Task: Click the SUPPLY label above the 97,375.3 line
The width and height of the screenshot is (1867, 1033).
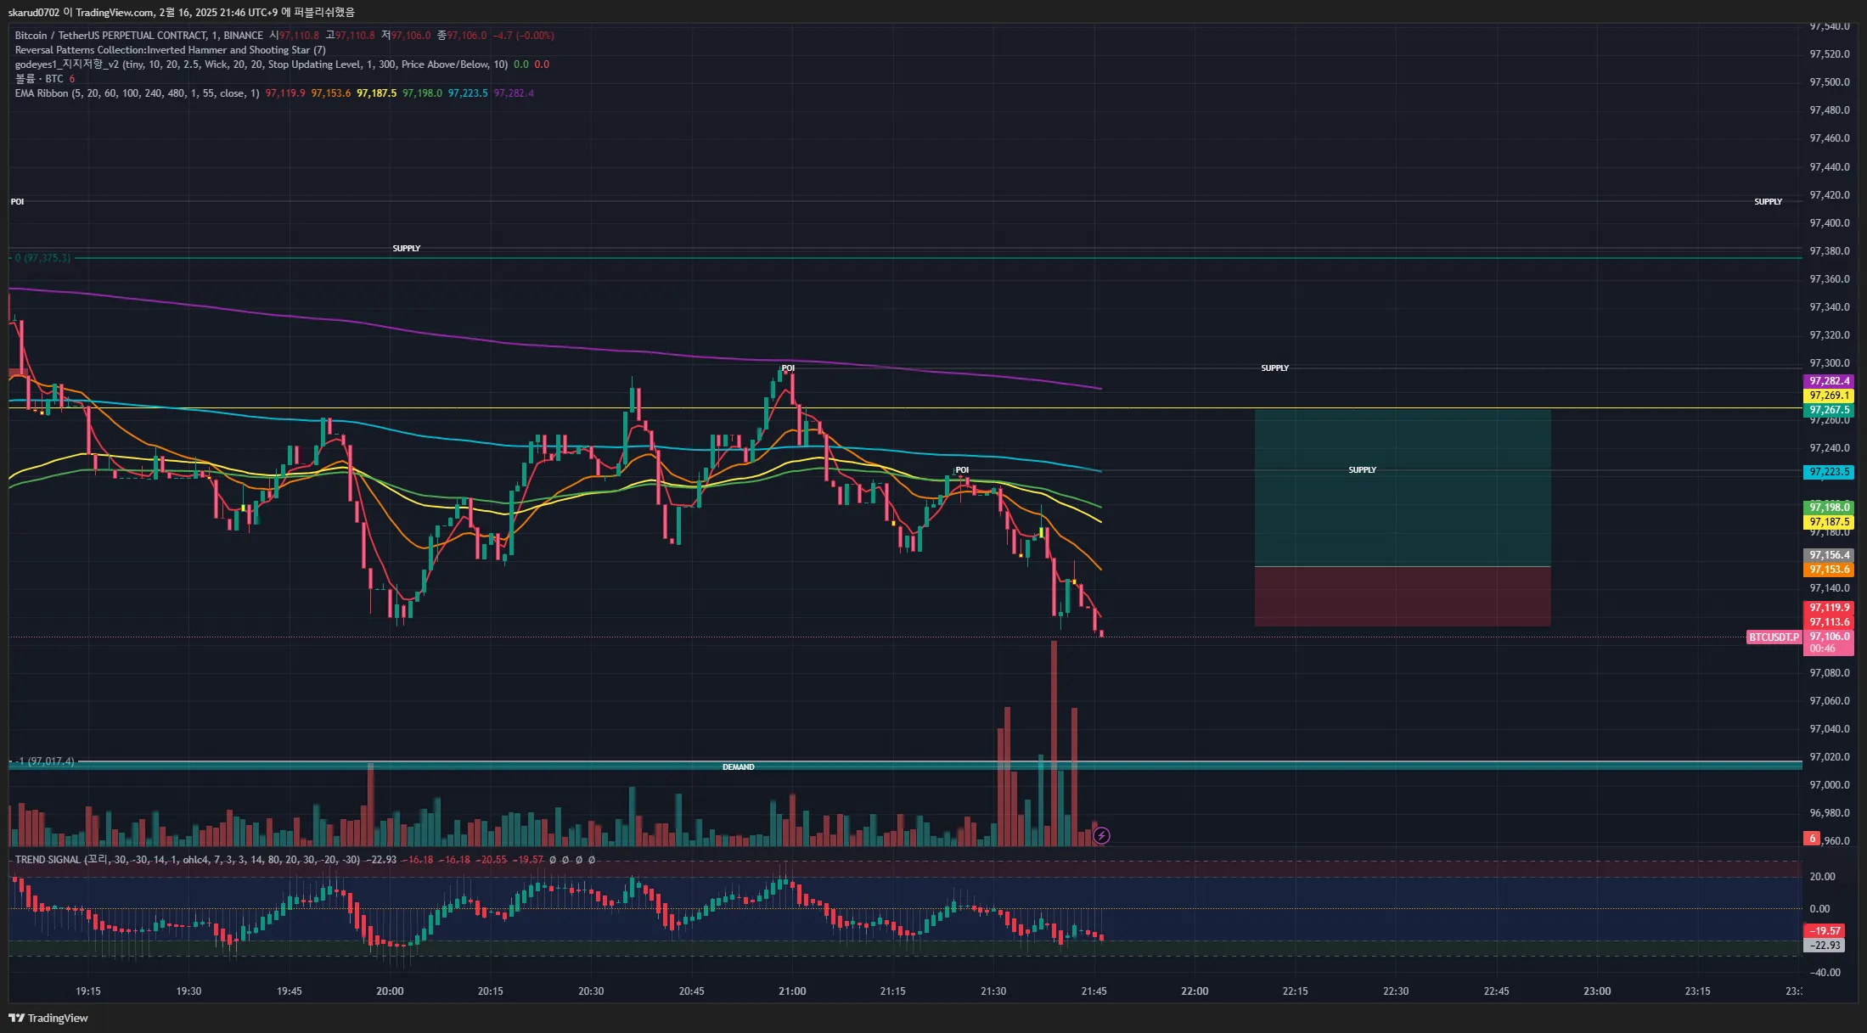Action: pos(406,249)
